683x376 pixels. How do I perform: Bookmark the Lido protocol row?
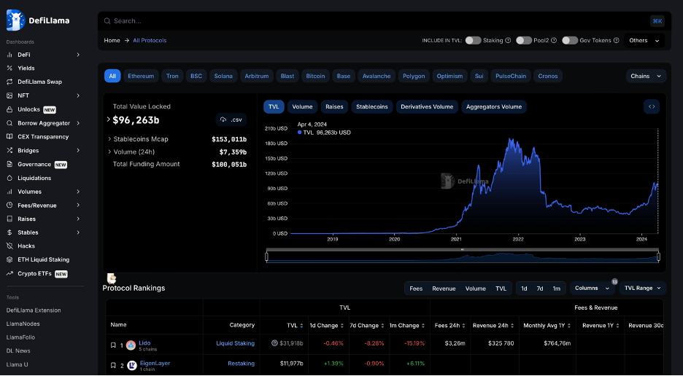(x=113, y=345)
